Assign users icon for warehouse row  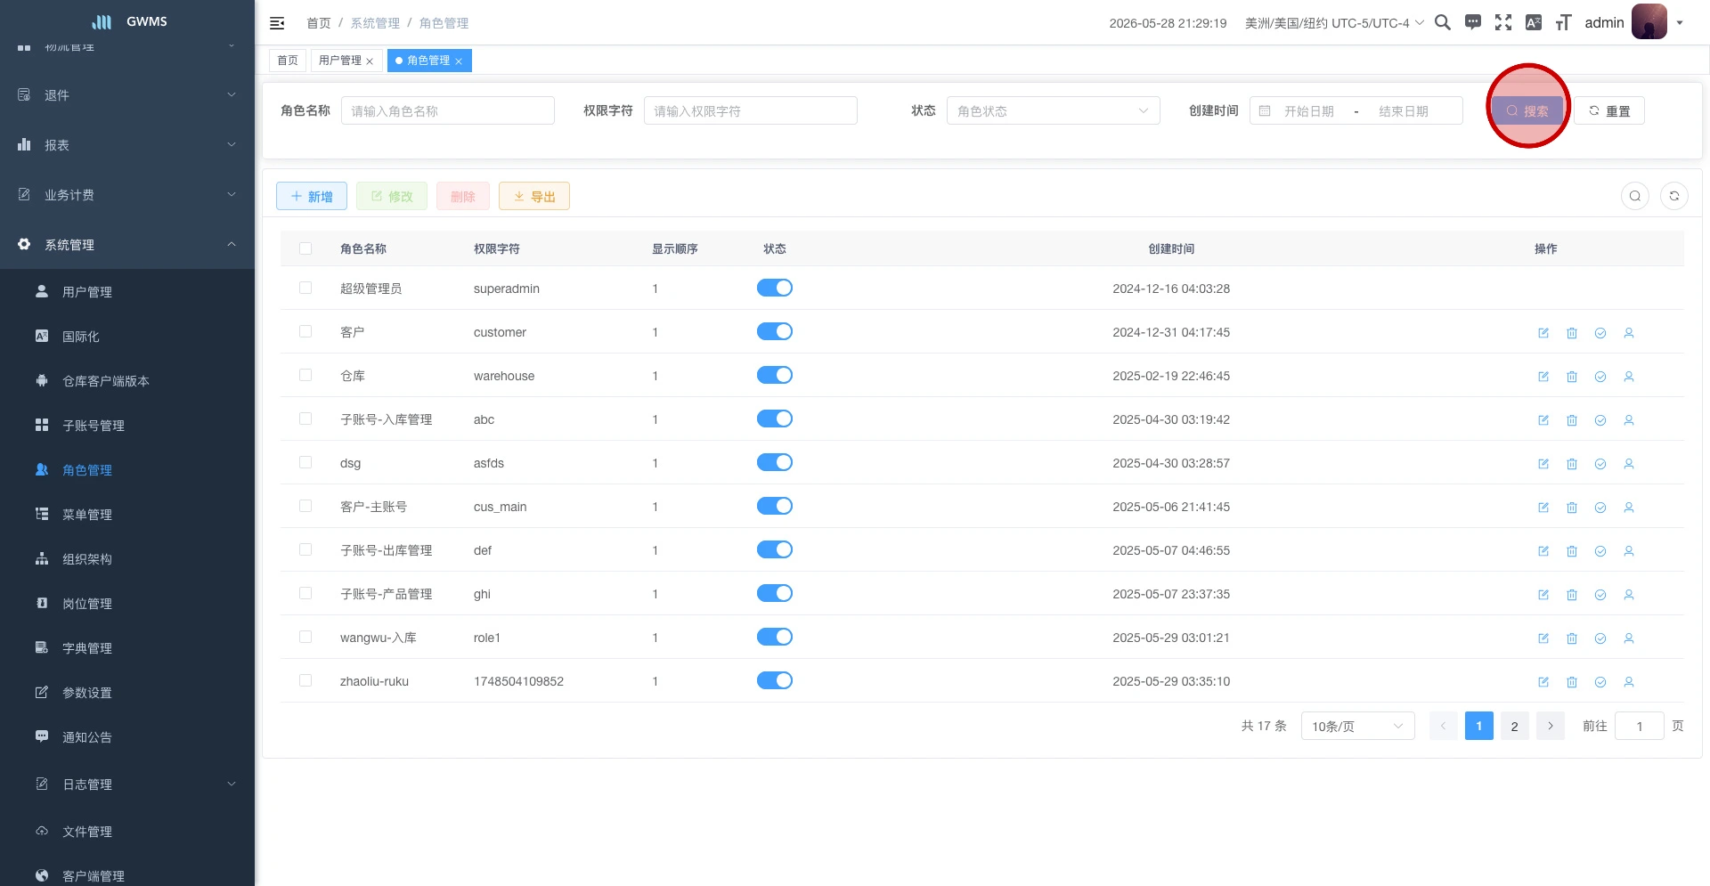[x=1629, y=377]
